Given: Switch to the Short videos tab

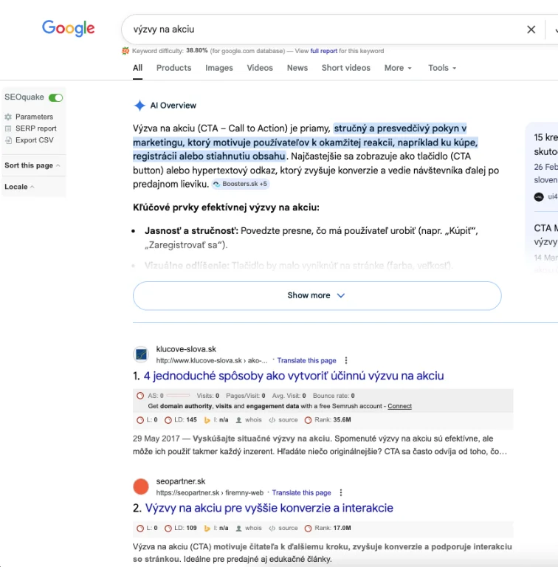Looking at the screenshot, I should pyautogui.click(x=345, y=68).
